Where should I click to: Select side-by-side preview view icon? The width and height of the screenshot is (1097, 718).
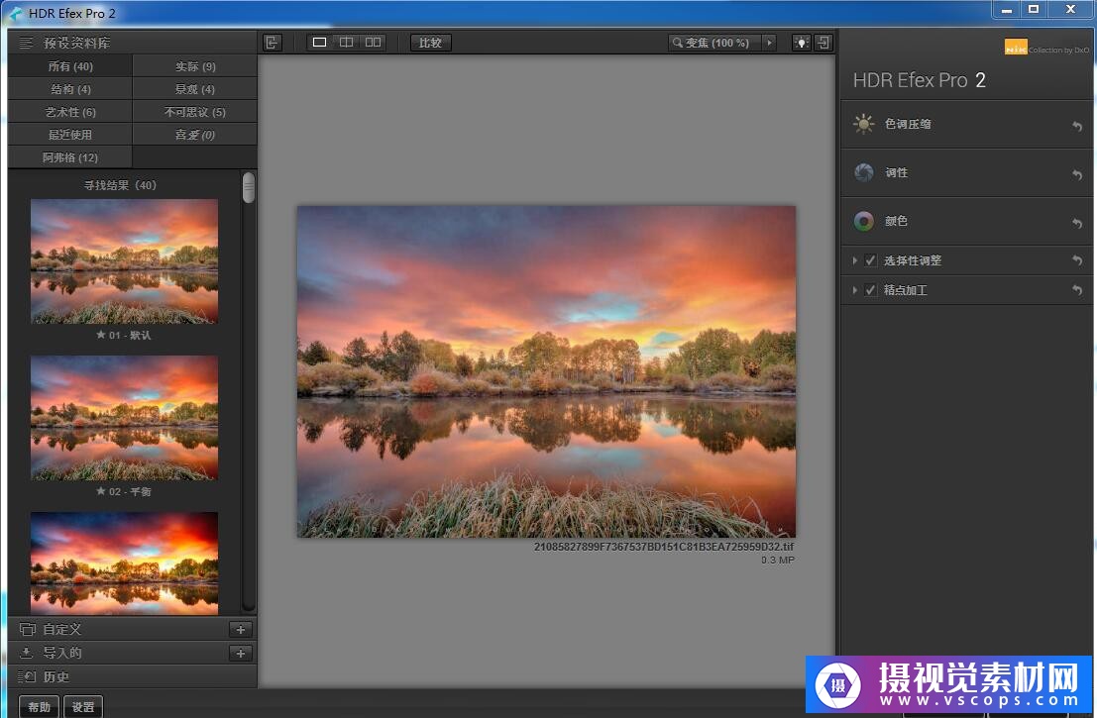[373, 43]
